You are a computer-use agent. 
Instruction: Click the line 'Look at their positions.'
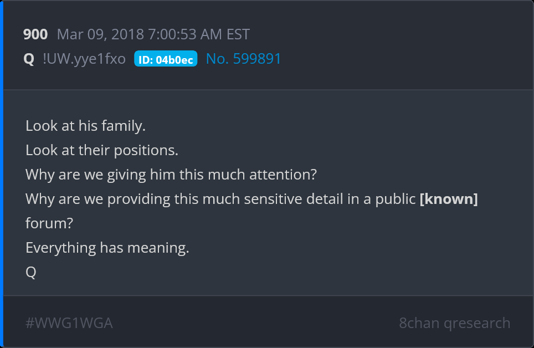coord(102,150)
